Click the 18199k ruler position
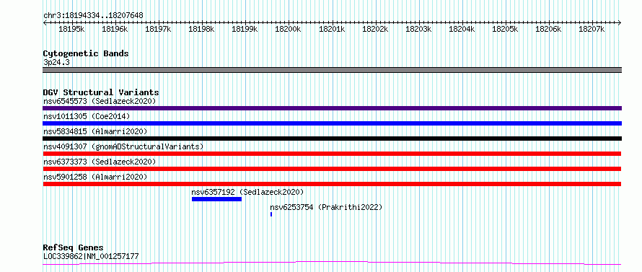 coord(245,29)
